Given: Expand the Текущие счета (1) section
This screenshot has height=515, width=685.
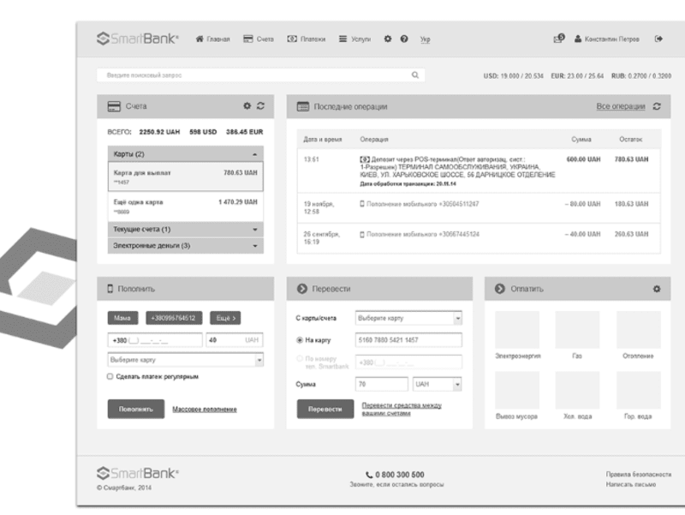Looking at the screenshot, I should point(186,230).
